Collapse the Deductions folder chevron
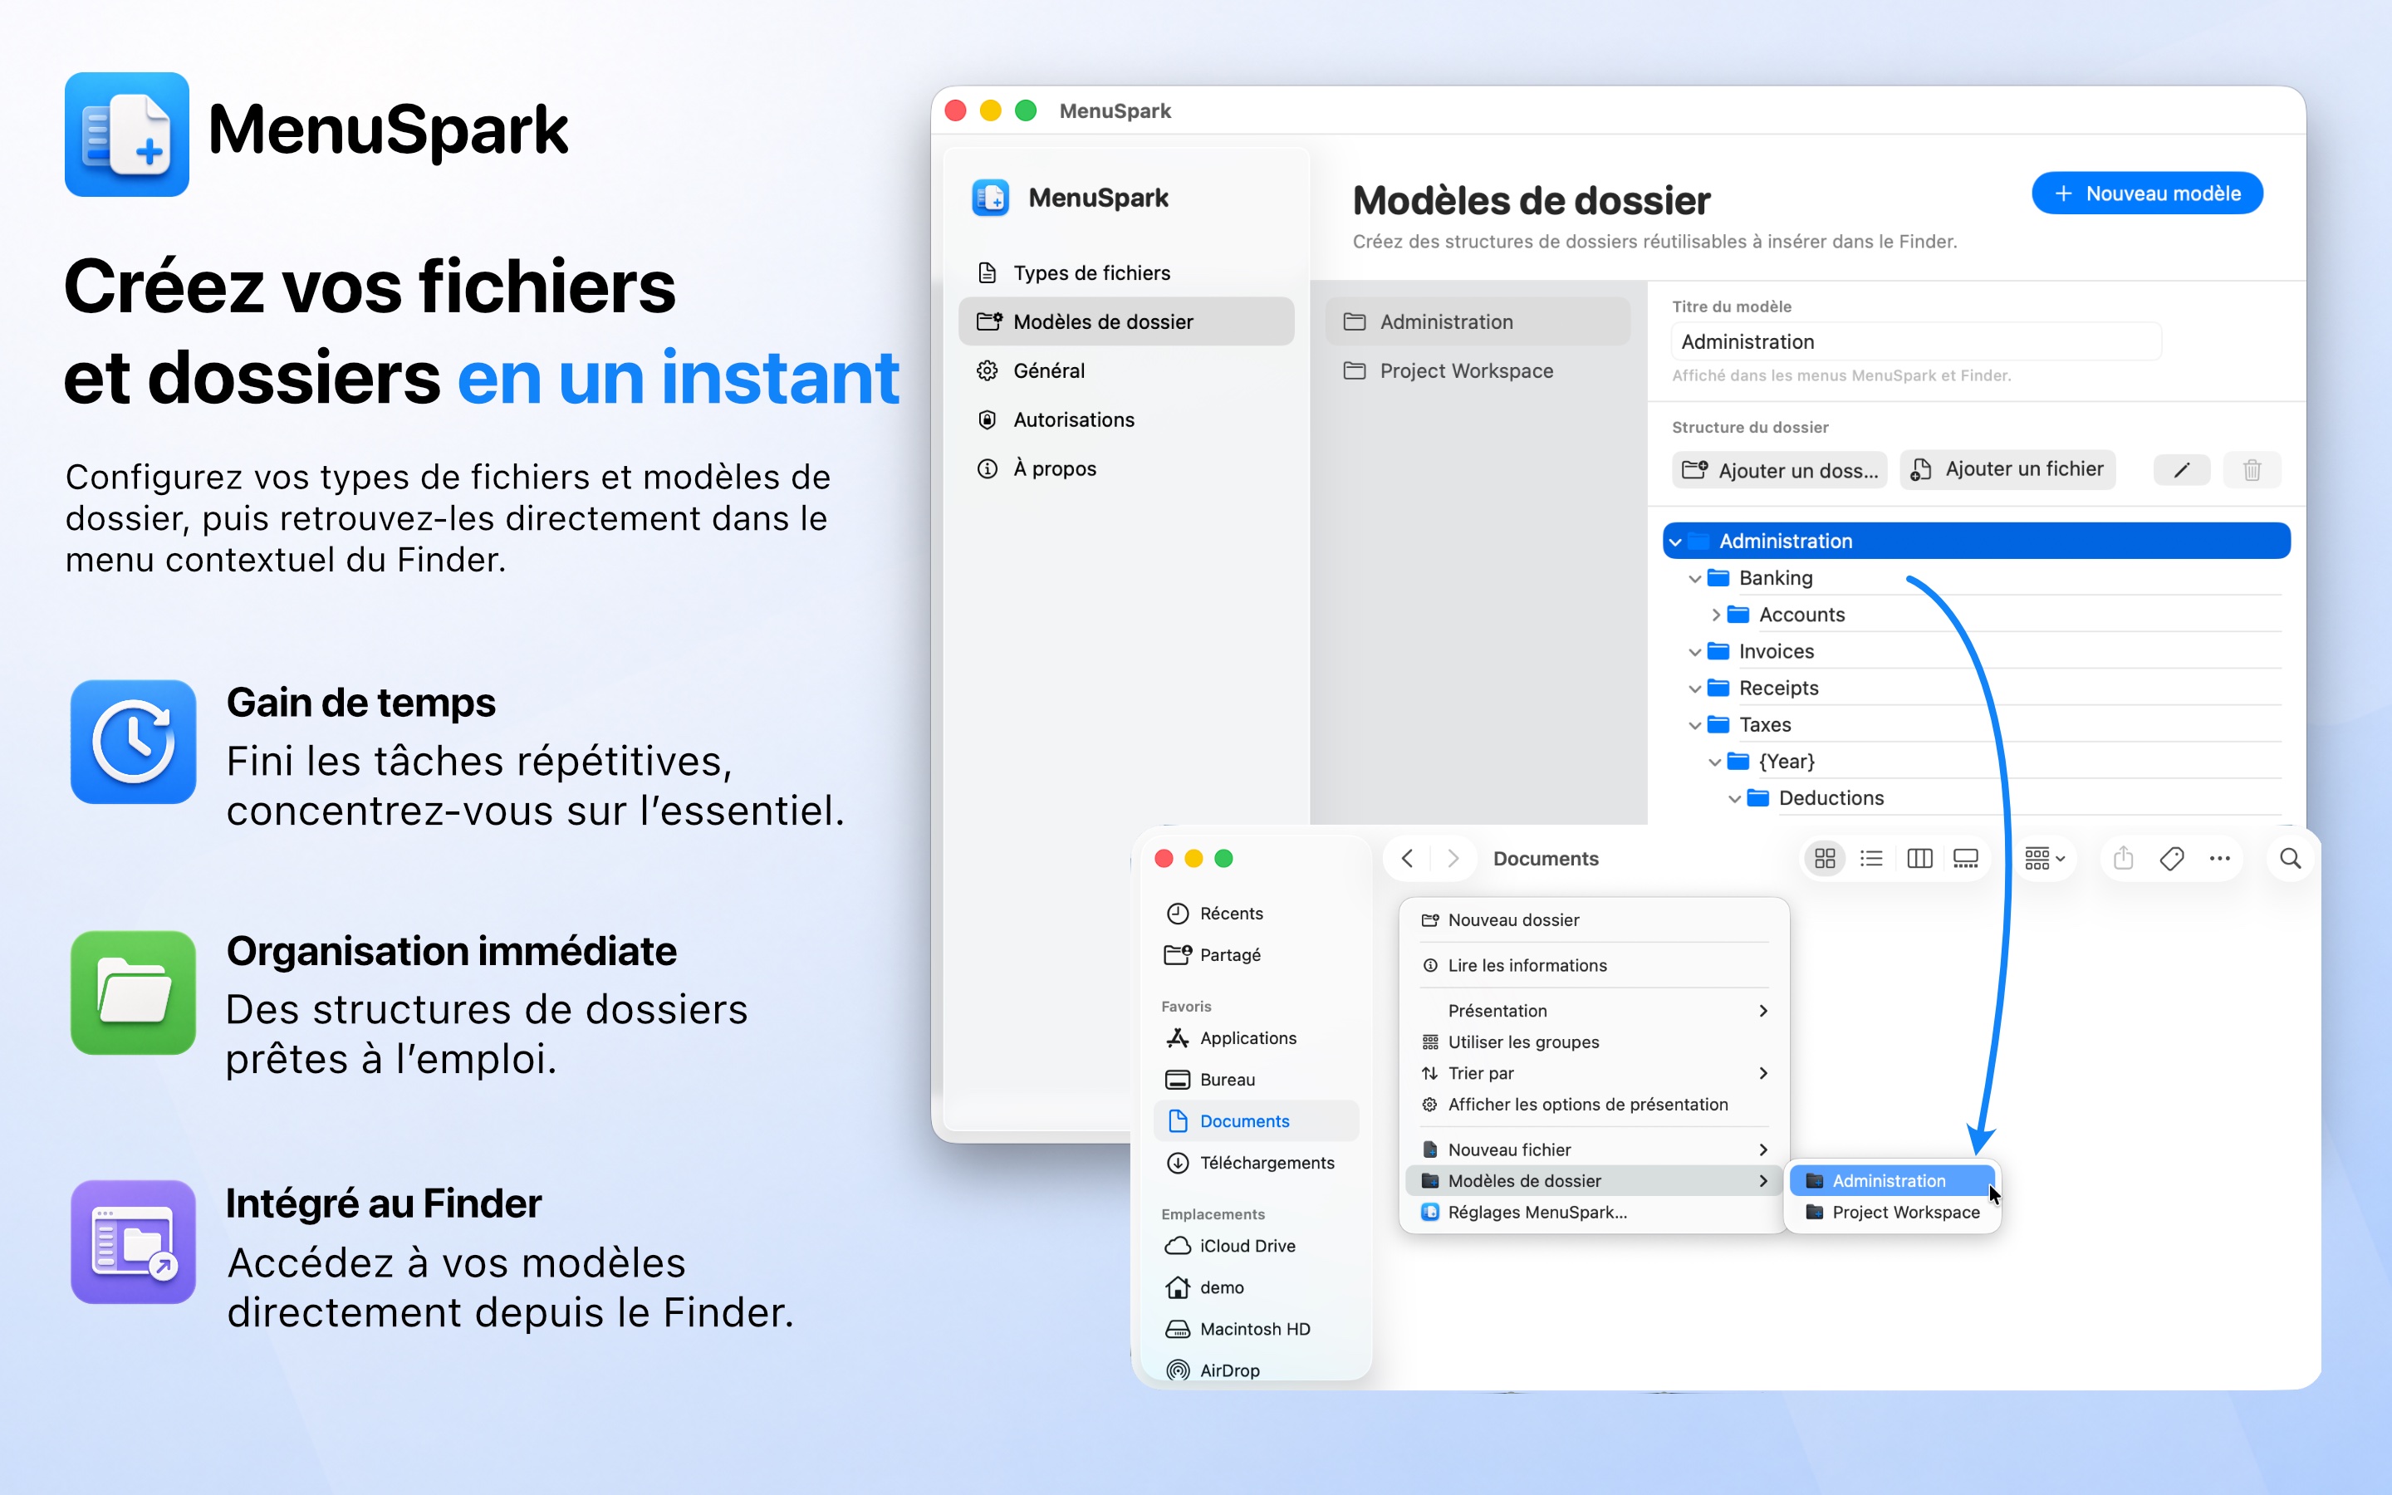This screenshot has width=2392, height=1495. coord(1735,798)
